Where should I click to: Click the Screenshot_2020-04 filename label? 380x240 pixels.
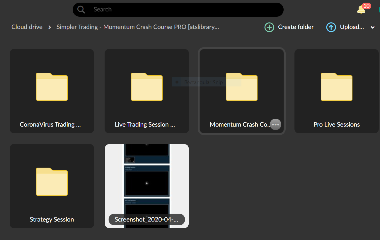147,219
